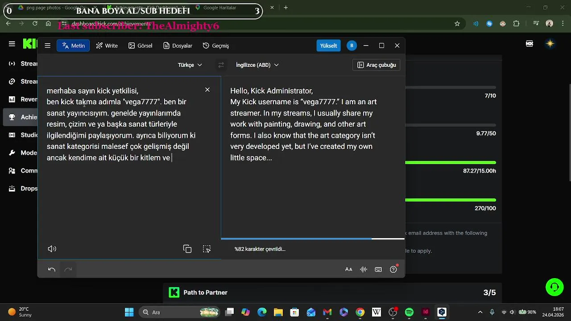Screen dimensions: 571x321
Task: Open the Studio item in Kick sidebar
Action: point(23,135)
